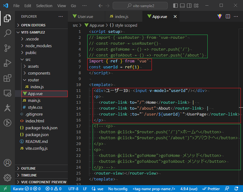Expand the components folder
The width and height of the screenshot is (243, 192).
coord(41,73)
